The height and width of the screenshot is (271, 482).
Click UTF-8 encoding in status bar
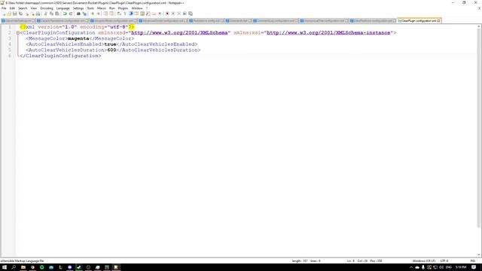coord(444,261)
